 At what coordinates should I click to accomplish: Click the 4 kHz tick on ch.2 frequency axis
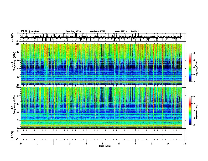coord(18,112)
